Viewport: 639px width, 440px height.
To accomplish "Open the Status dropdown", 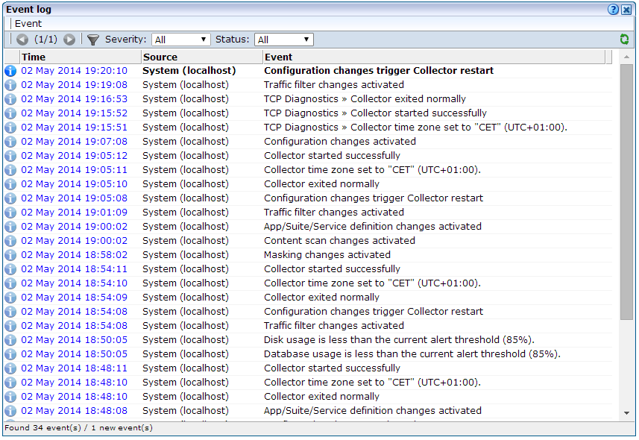I will 283,40.
